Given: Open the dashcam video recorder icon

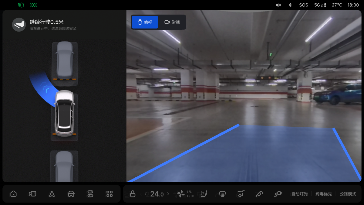Looking at the screenshot, I should point(32,194).
